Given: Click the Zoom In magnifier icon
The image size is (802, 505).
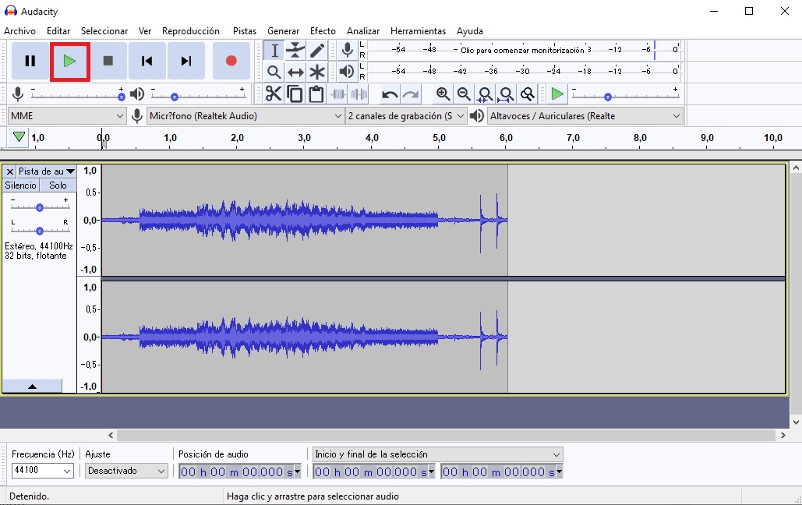Looking at the screenshot, I should tap(443, 94).
